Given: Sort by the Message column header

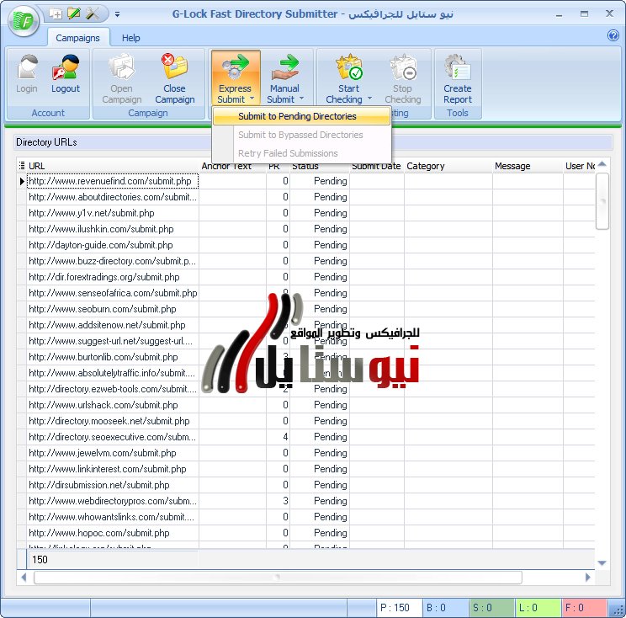Looking at the screenshot, I should pos(528,166).
